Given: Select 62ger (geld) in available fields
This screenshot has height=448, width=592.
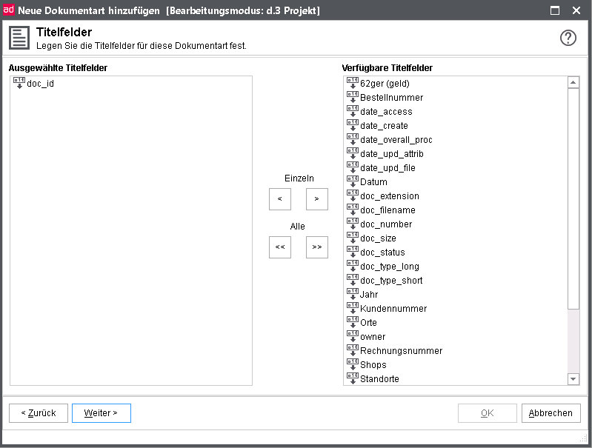Looking at the screenshot, I should (x=385, y=84).
